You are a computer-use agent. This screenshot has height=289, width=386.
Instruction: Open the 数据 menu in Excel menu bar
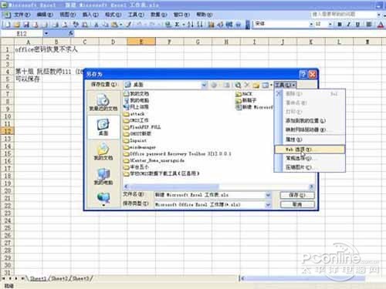click(159, 15)
